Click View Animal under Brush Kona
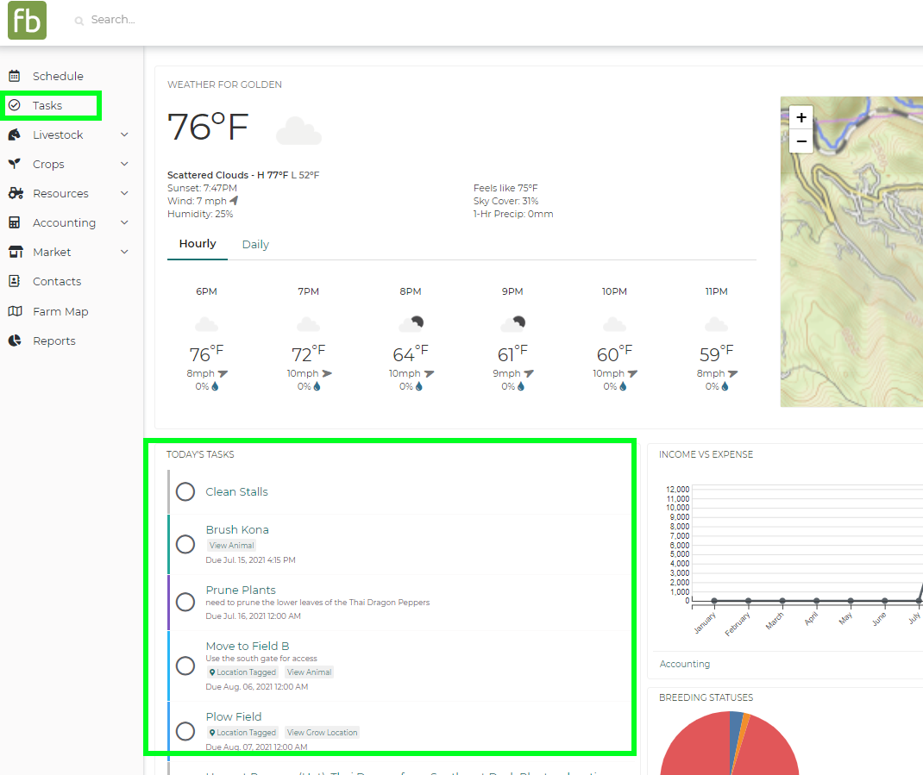Image resolution: width=923 pixels, height=775 pixels. point(231,546)
